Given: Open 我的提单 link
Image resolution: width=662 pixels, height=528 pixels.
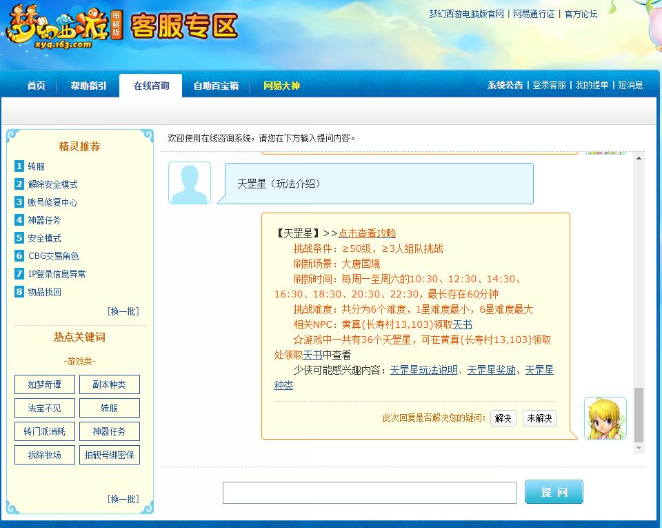Looking at the screenshot, I should [x=592, y=86].
